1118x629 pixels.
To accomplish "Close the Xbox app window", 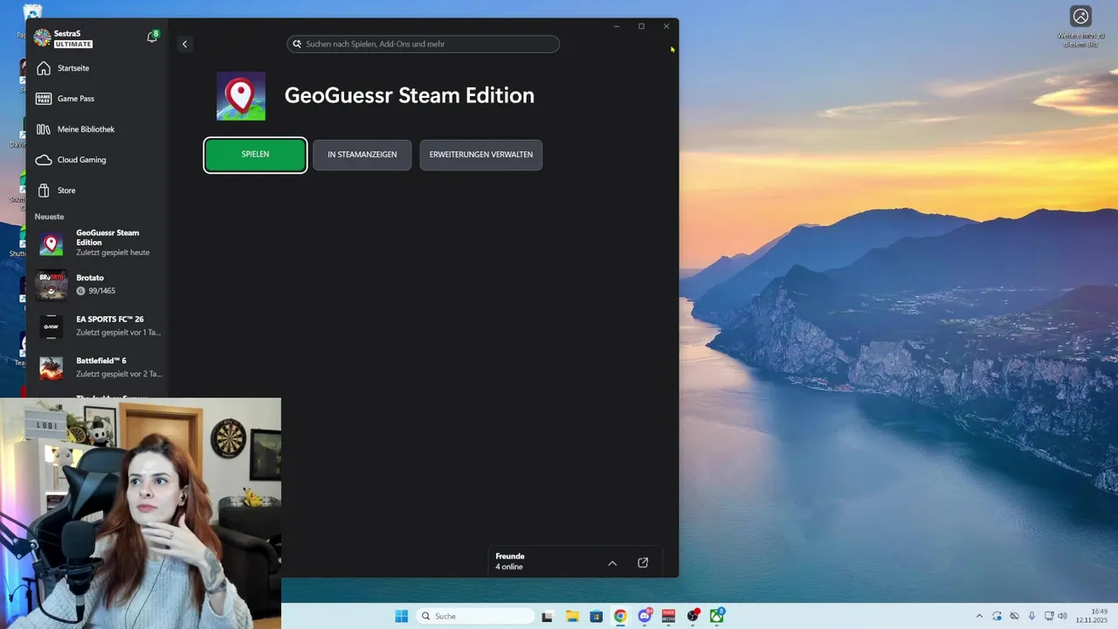I will tap(666, 26).
